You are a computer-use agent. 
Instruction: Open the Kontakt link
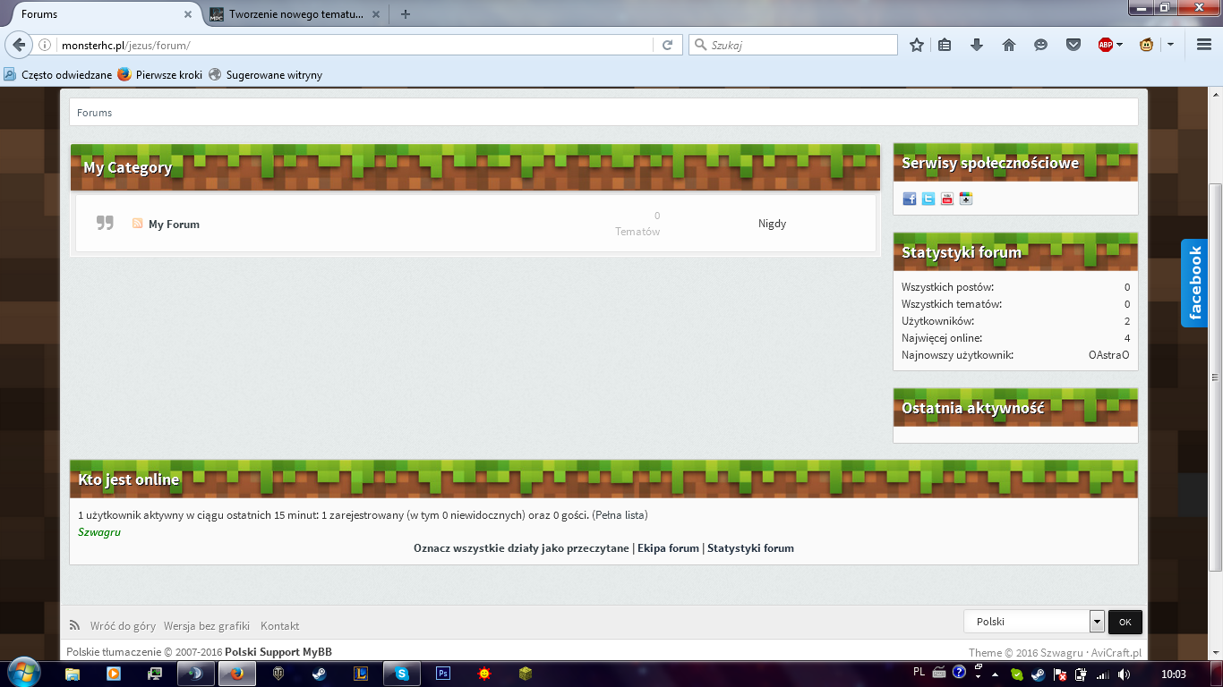pyautogui.click(x=280, y=626)
